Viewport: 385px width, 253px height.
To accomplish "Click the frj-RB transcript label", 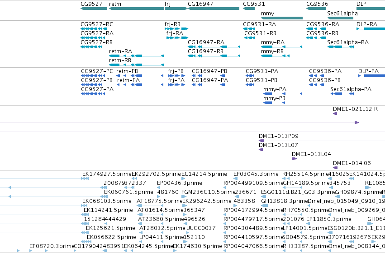I will 172,24.
